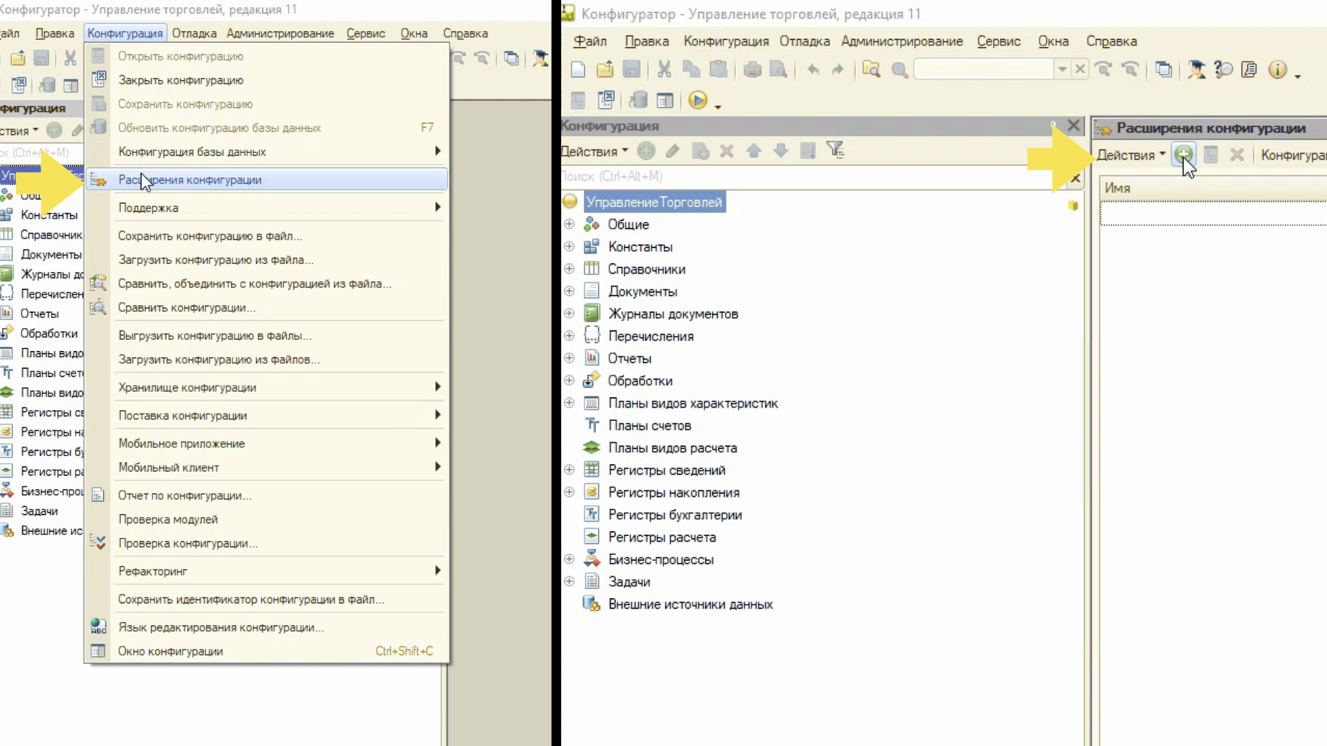This screenshot has width=1327, height=746.
Task: Open the Действия dropdown in Конфигурация panel
Action: pyautogui.click(x=594, y=151)
